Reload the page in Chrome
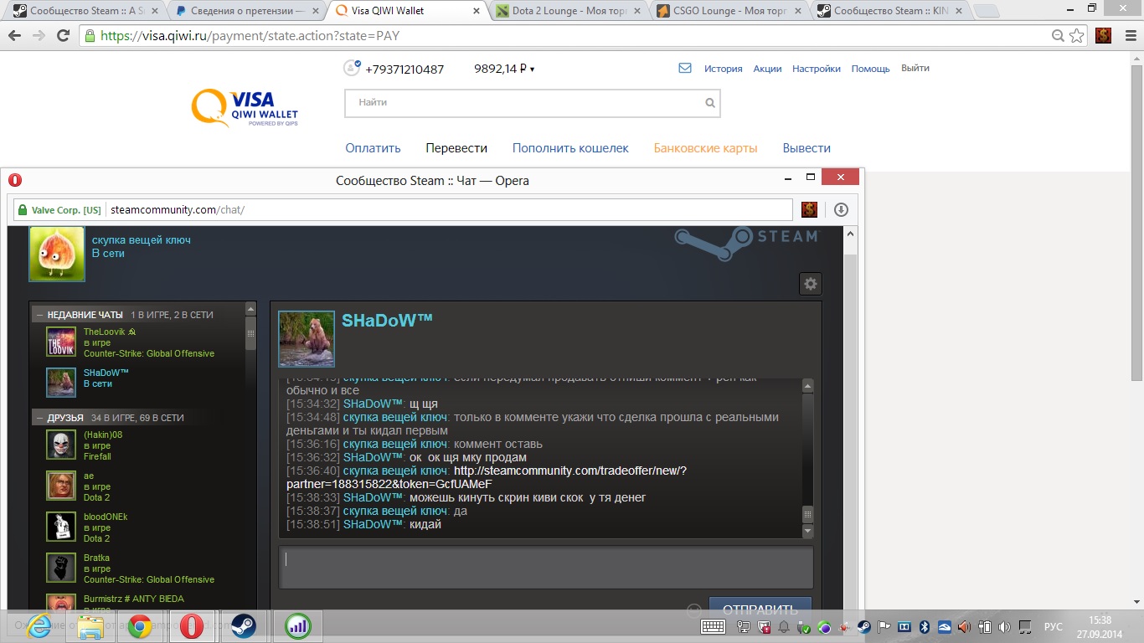Viewport: 1144px width, 643px height. point(63,36)
